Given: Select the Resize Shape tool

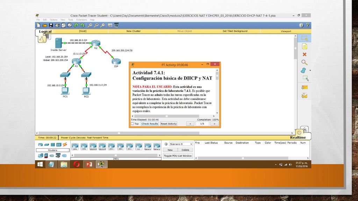Looking at the screenshot, I should (x=305, y=79).
